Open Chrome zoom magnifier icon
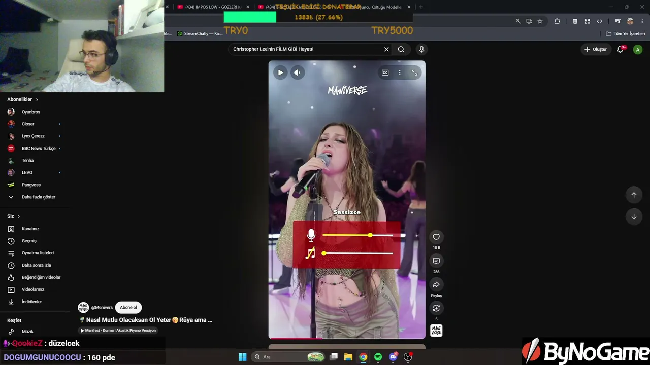 tap(518, 21)
